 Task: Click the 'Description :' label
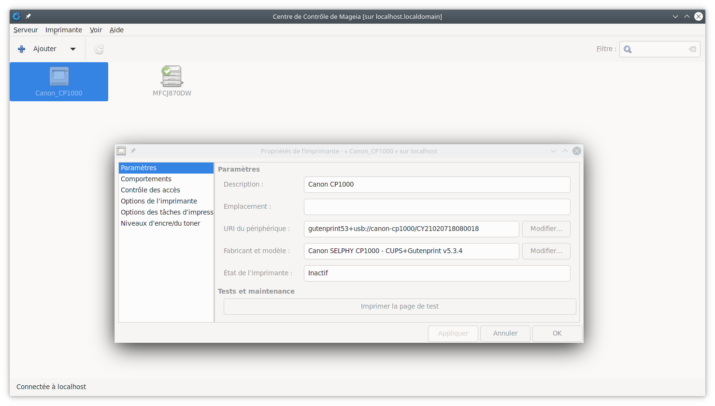click(x=243, y=184)
